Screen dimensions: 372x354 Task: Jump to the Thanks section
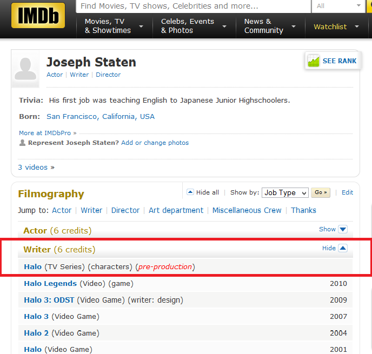tap(303, 210)
